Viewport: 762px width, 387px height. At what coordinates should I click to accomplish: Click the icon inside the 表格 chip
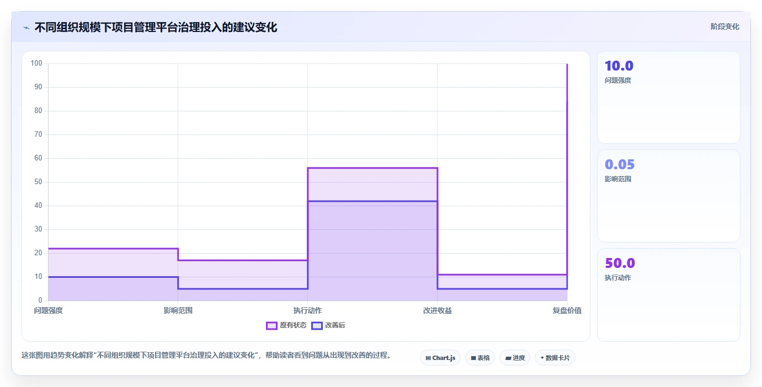(x=473, y=358)
